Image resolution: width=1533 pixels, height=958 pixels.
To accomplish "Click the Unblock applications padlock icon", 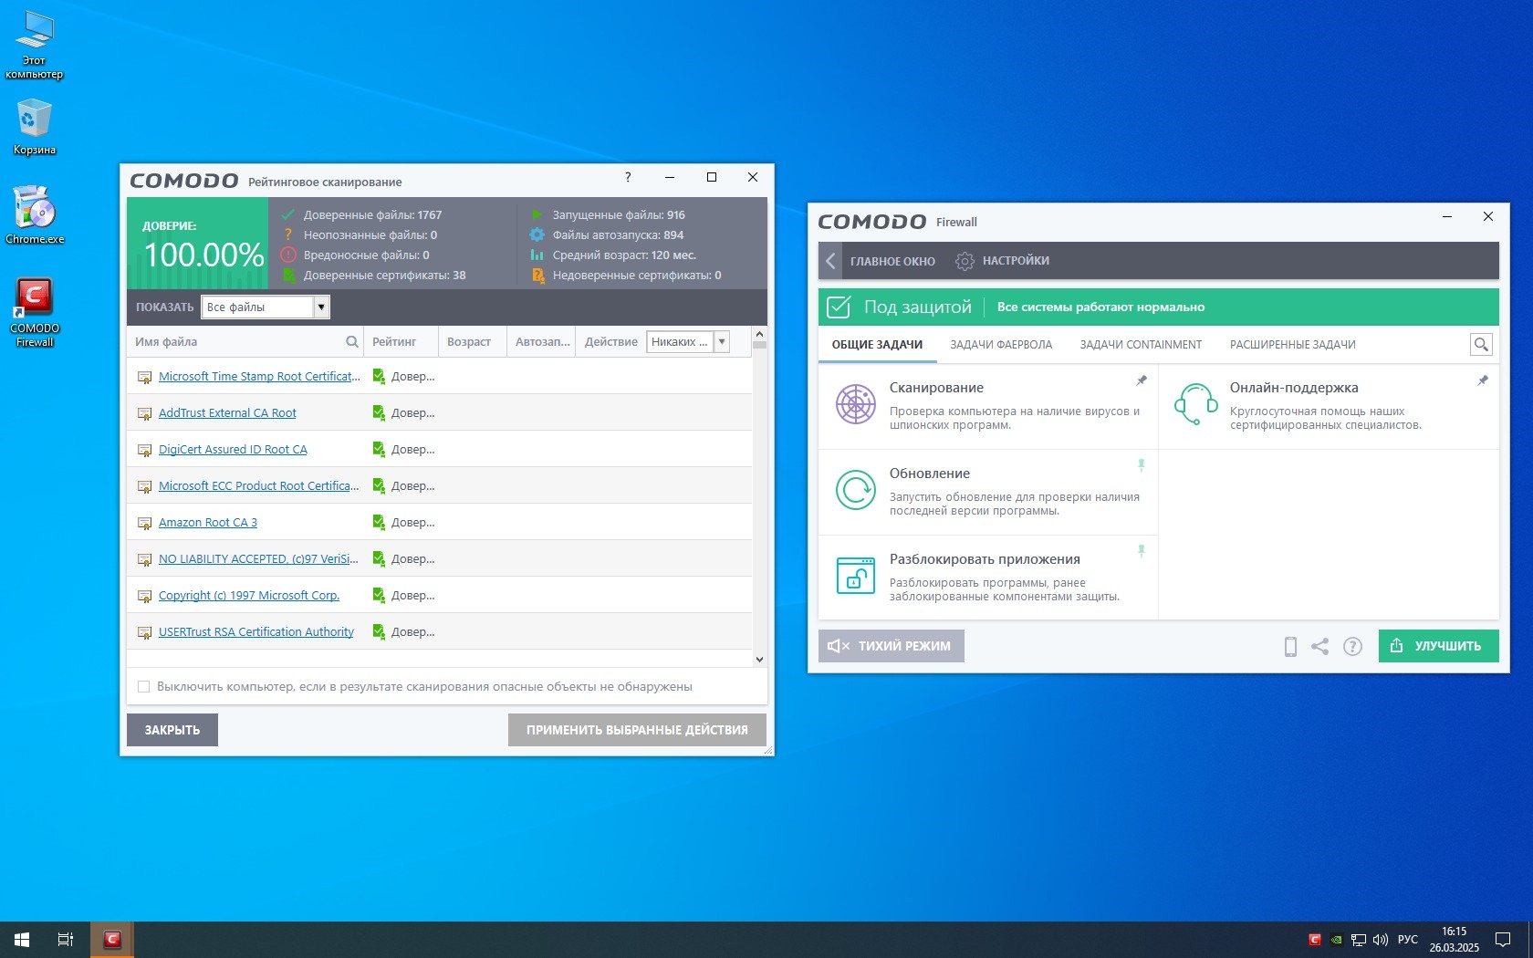I will (x=855, y=576).
